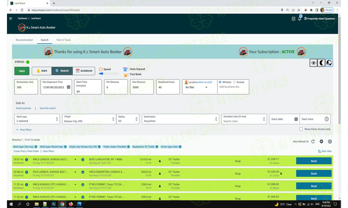Image resolution: width=348 pixels, height=208 pixels.
Task: Toggle the Alert mode button
Action: coord(42,71)
